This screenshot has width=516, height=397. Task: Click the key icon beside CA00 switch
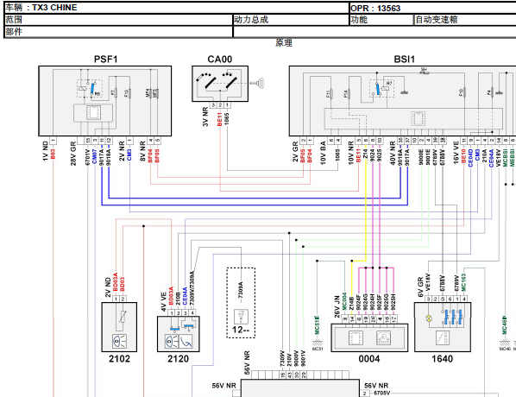point(257,83)
